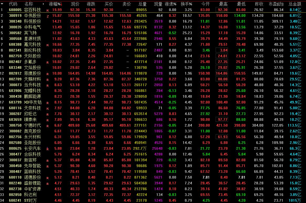Screen dimensions: 306x203
Task: Click the 总金额 column header
Action: 295,4
